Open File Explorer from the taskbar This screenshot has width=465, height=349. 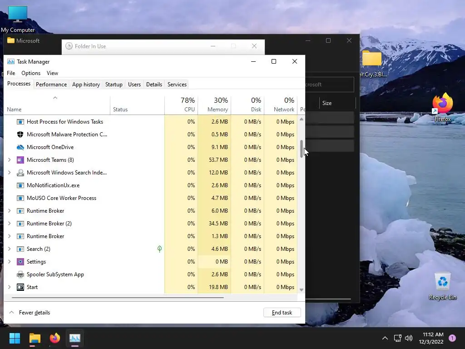(35, 338)
